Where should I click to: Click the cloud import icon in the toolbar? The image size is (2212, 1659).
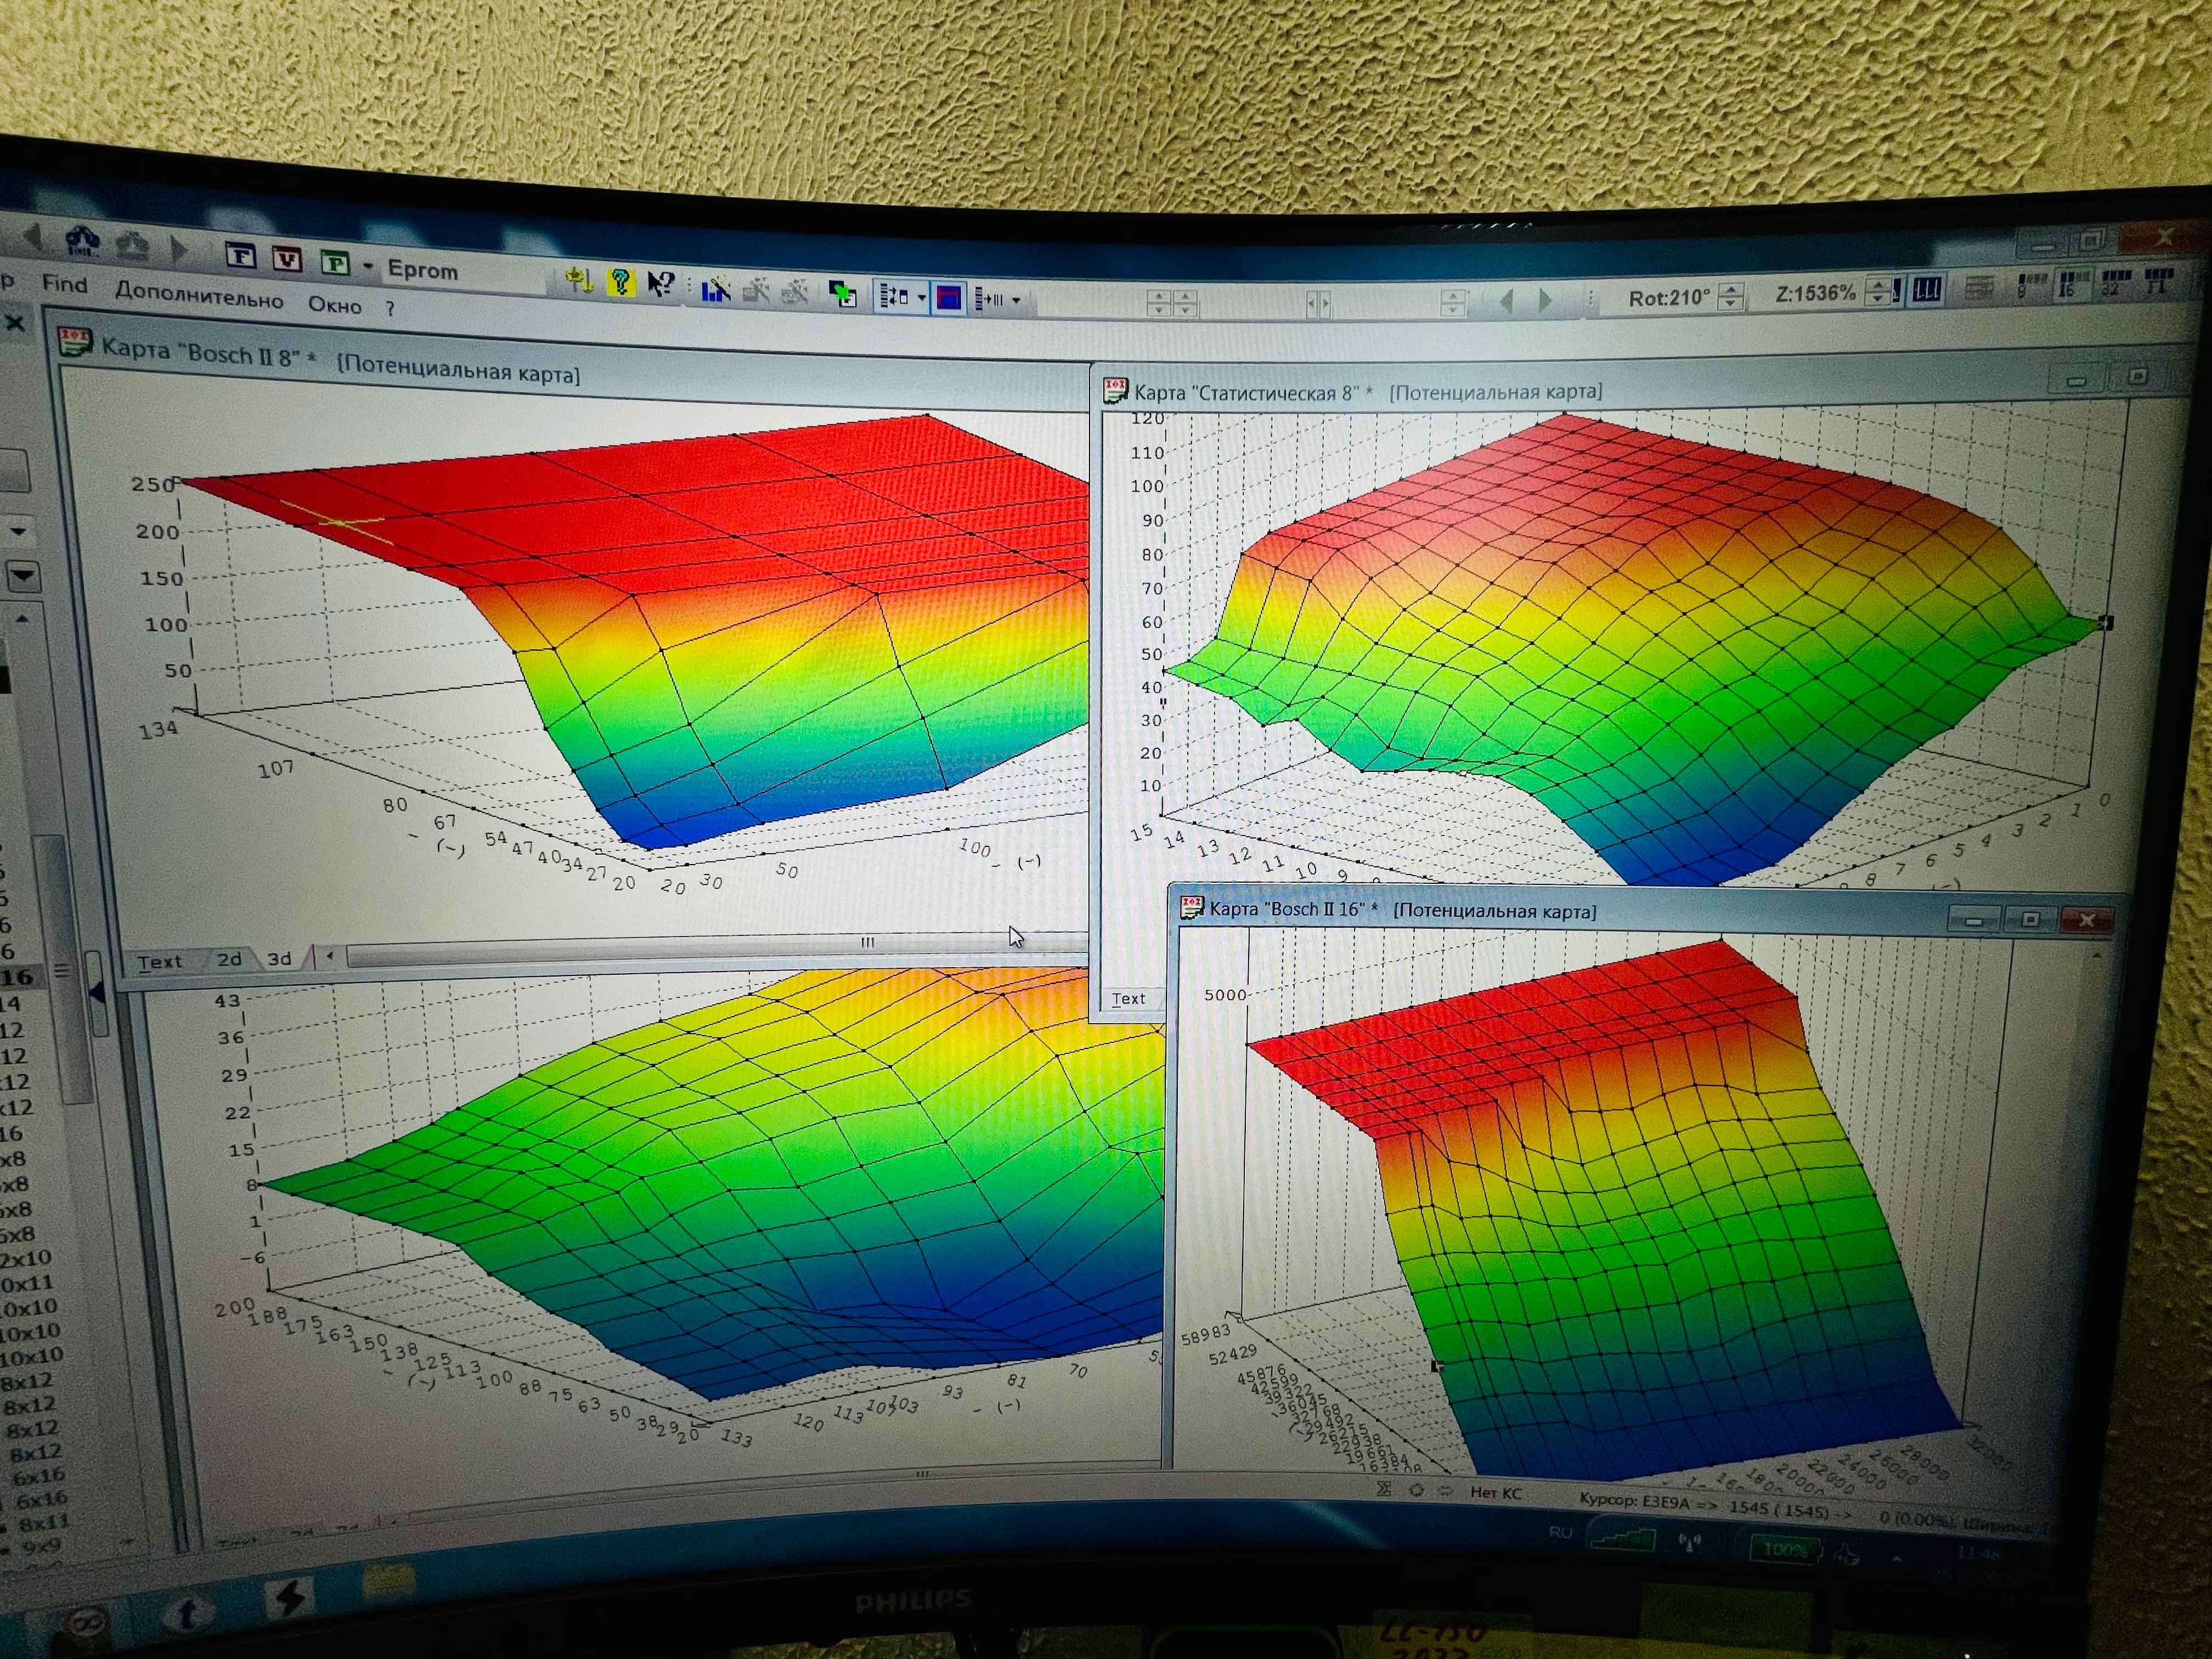pos(83,241)
